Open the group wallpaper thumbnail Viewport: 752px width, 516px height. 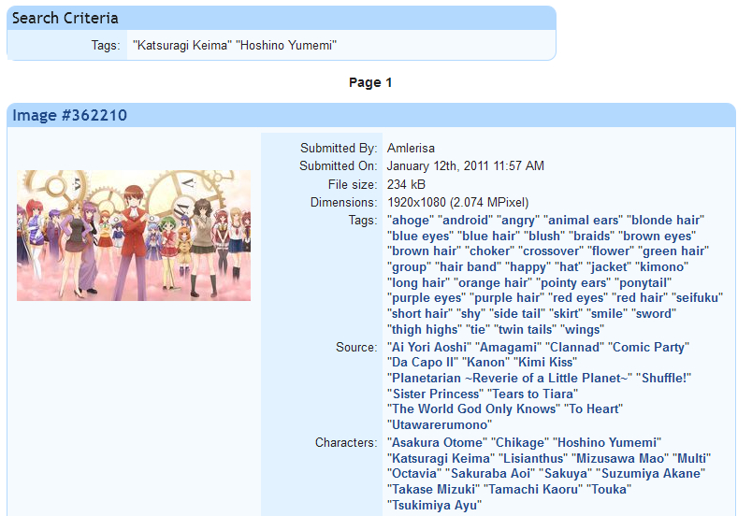[134, 236]
